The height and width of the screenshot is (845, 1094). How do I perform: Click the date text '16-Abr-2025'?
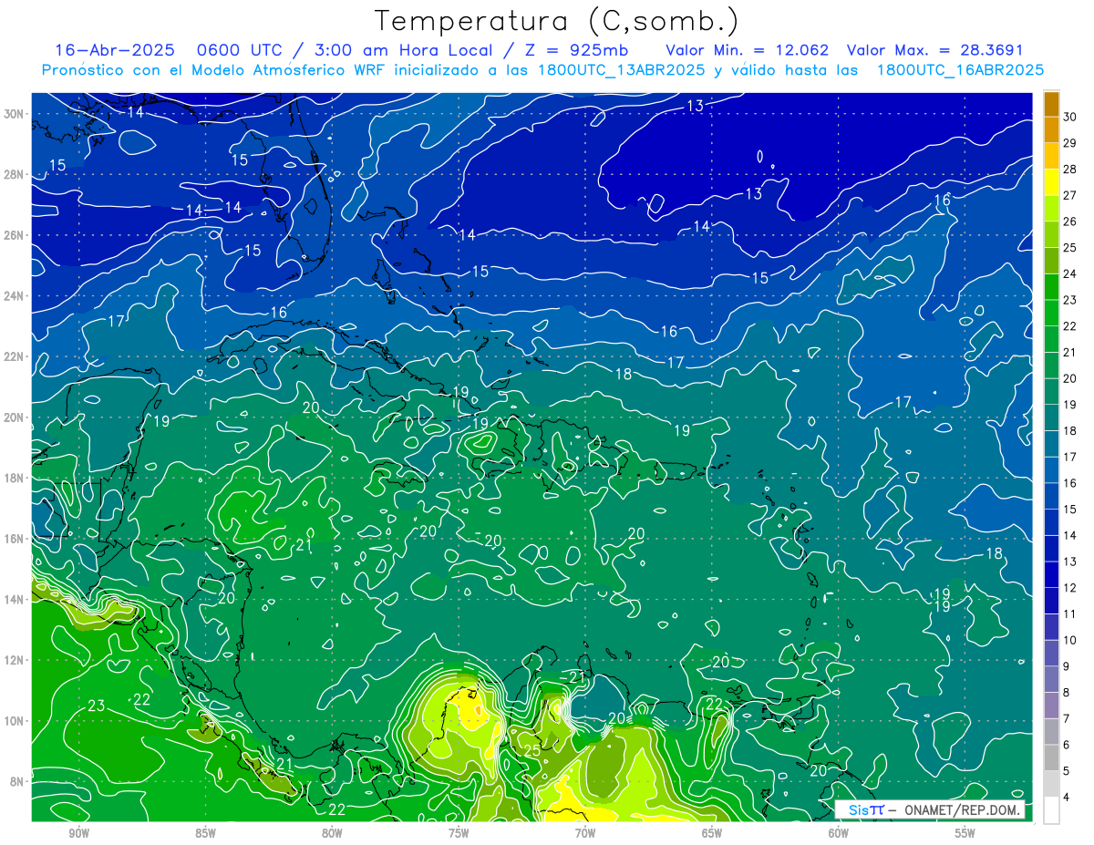[115, 49]
